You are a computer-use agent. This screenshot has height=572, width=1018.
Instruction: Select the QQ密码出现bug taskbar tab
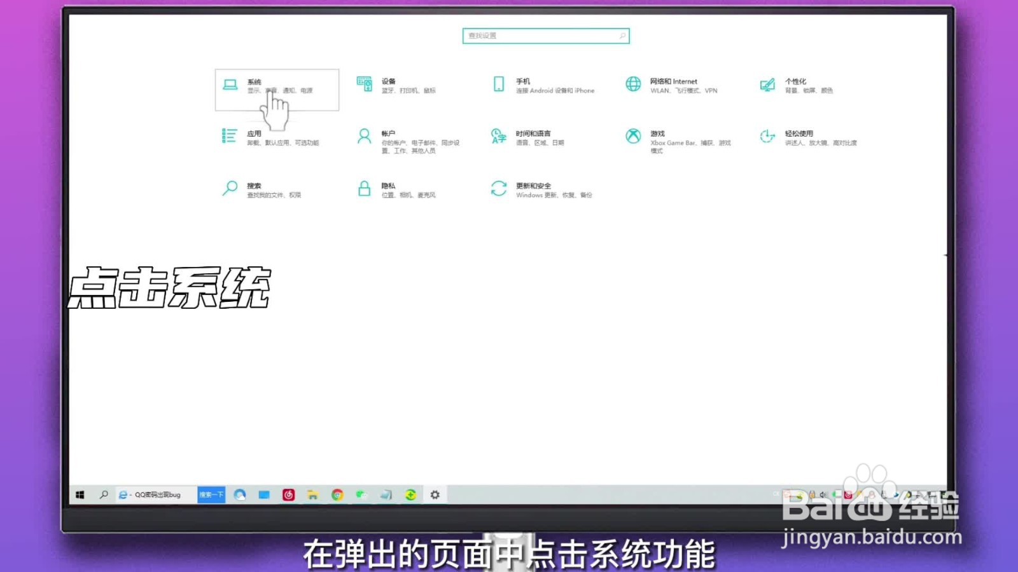[x=156, y=494]
